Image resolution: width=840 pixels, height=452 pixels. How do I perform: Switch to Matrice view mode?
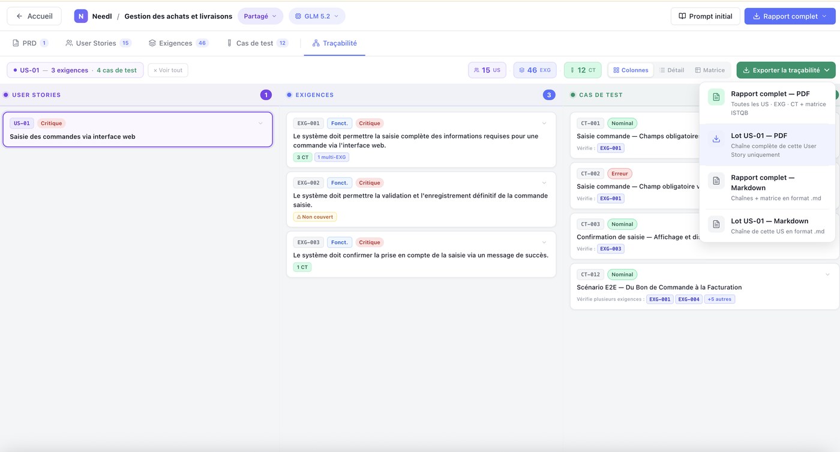click(x=710, y=70)
